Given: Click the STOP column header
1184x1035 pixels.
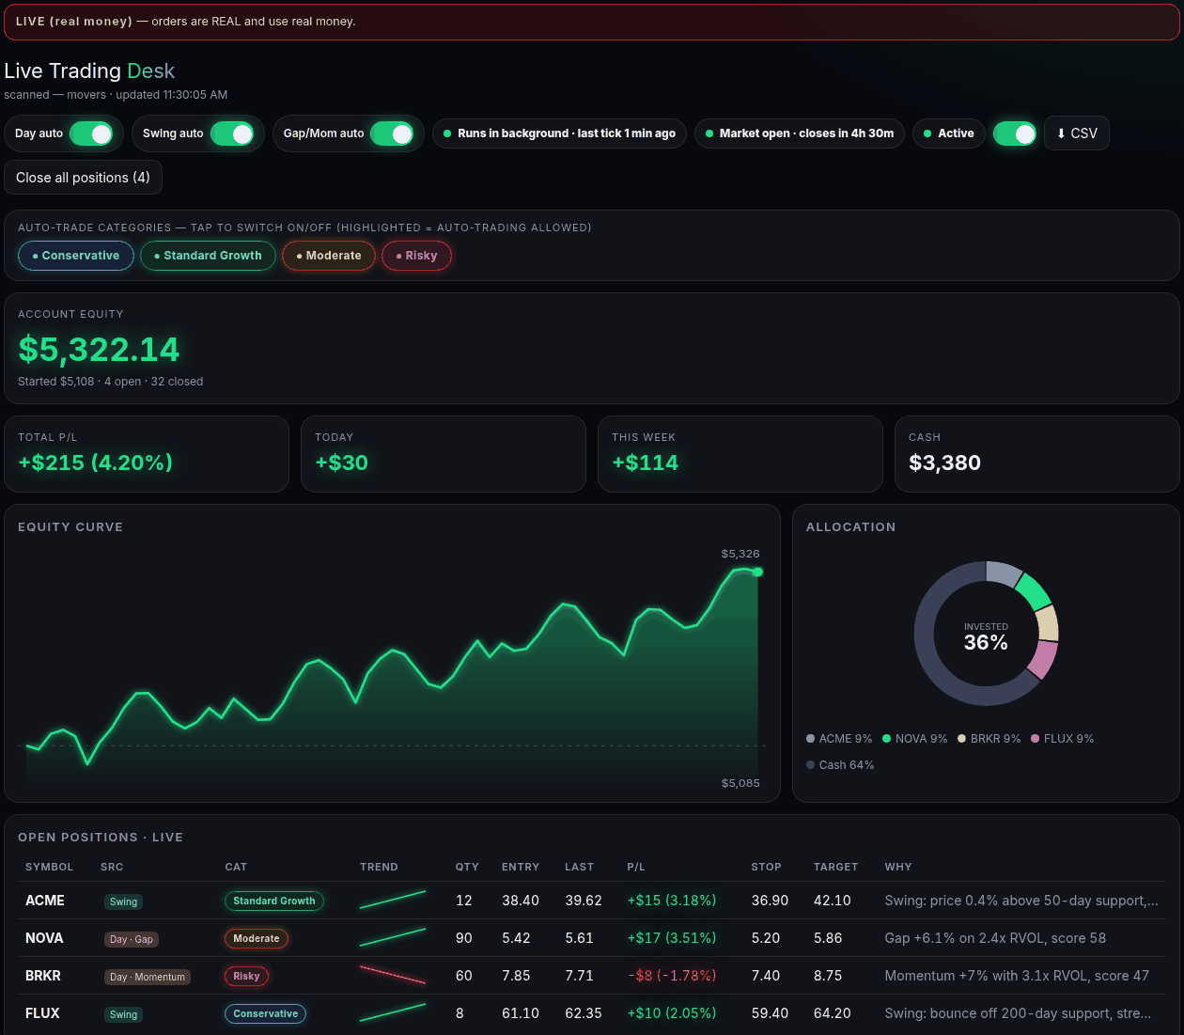Looking at the screenshot, I should click(766, 867).
